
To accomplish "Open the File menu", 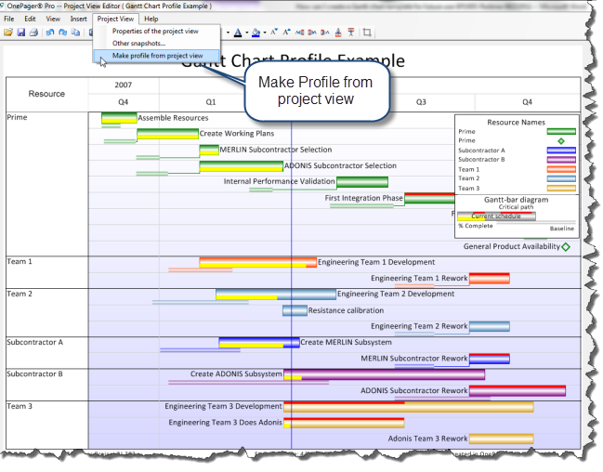I will (x=9, y=19).
